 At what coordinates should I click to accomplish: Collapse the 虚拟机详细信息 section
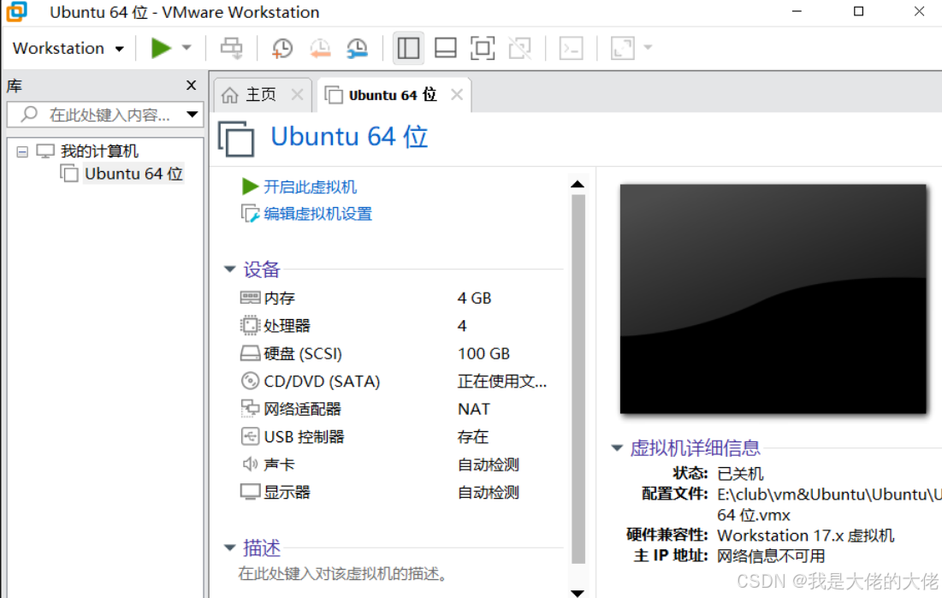pyautogui.click(x=617, y=447)
